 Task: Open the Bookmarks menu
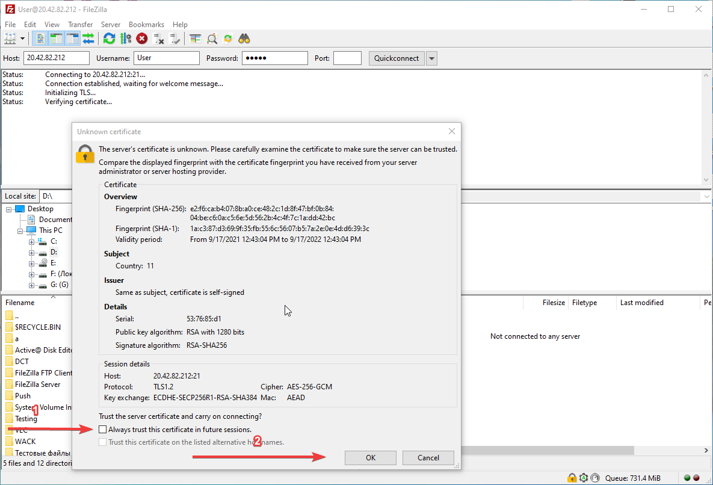click(146, 25)
